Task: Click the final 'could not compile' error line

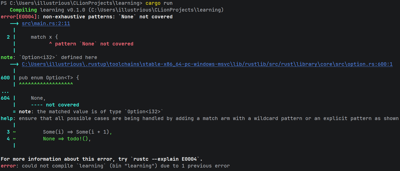Action: [x=115, y=166]
